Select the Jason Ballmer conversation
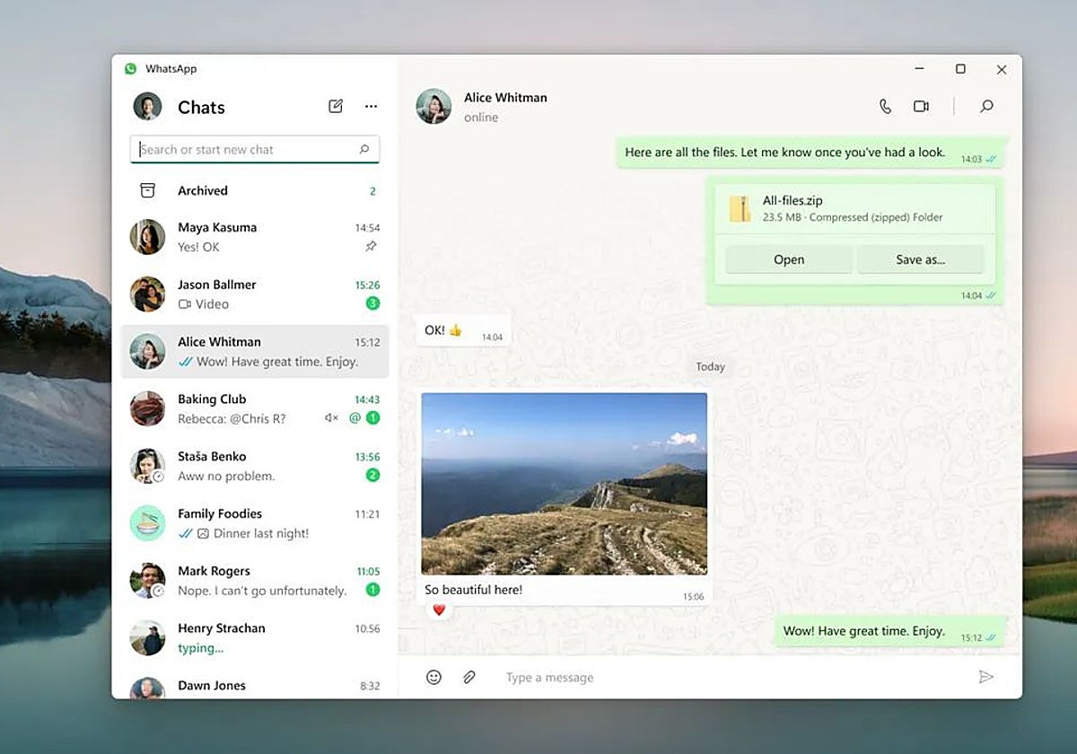This screenshot has width=1077, height=754. tap(254, 294)
